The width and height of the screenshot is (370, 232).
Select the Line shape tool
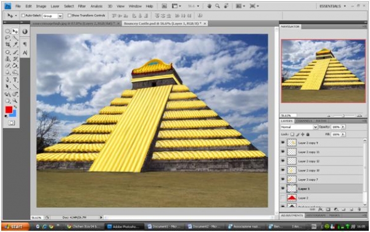[15, 86]
